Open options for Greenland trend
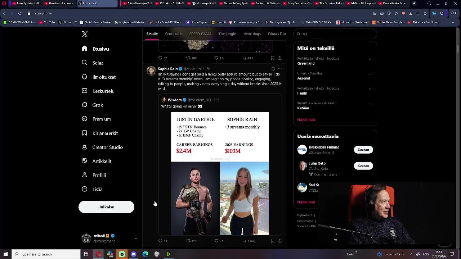Image resolution: width=461 pixels, height=259 pixels. (x=371, y=59)
